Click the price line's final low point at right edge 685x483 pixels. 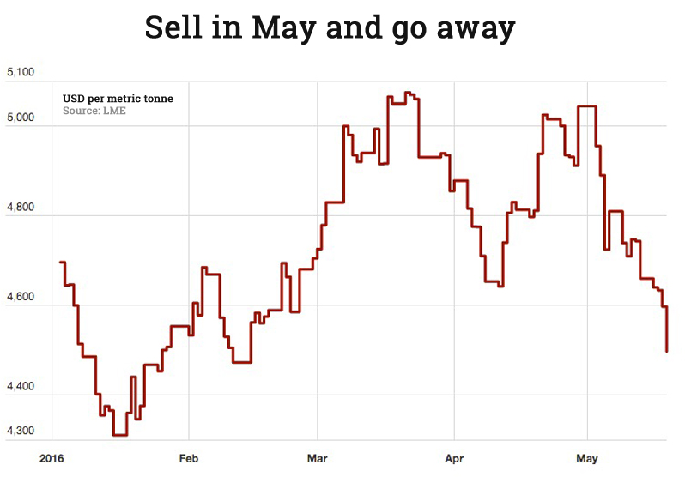pyautogui.click(x=667, y=351)
